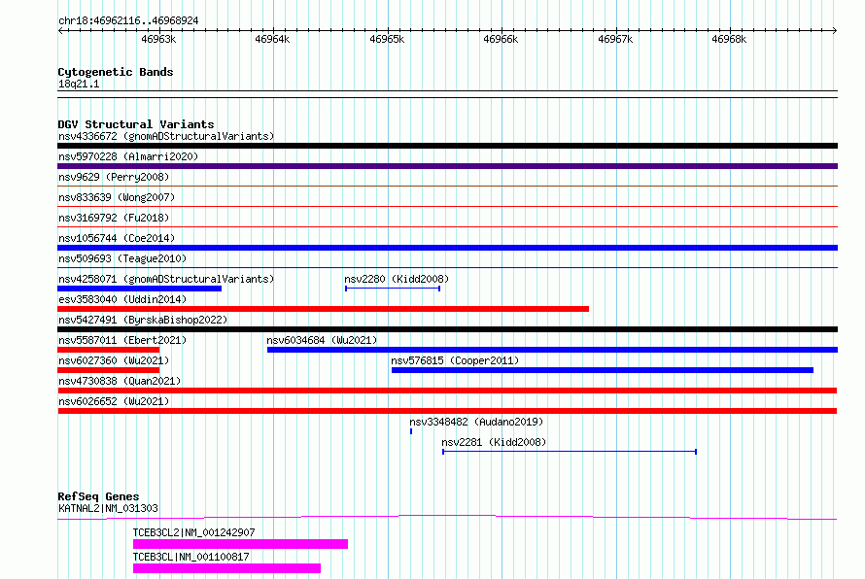This screenshot has width=865, height=579.
Task: Select the nsv4730838 (Quan2021) label
Action: click(x=120, y=381)
